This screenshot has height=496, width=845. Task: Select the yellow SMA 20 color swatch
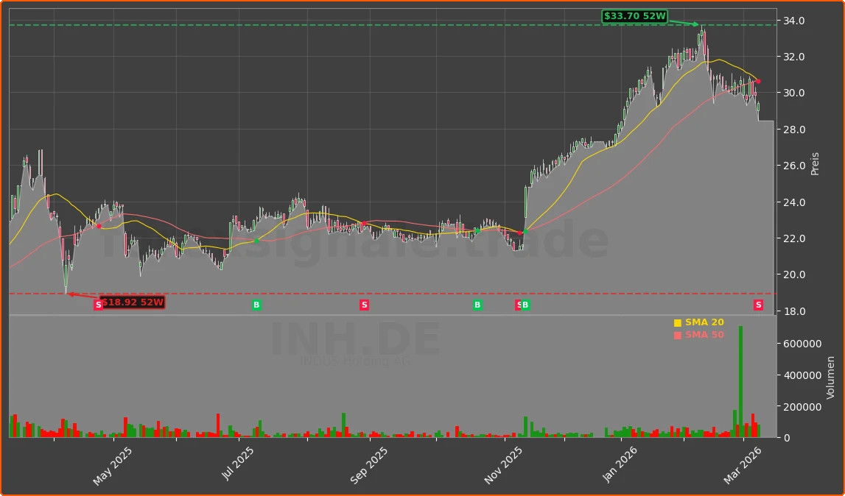(x=677, y=322)
